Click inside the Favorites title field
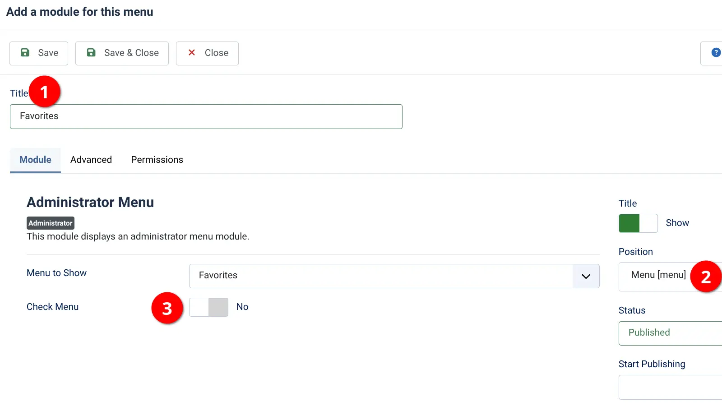Viewport: 722px width, 406px height. [206, 116]
